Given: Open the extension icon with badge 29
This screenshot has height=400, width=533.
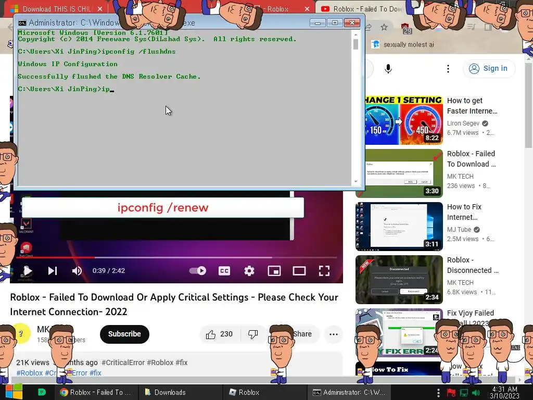Looking at the screenshot, I should [x=406, y=28].
